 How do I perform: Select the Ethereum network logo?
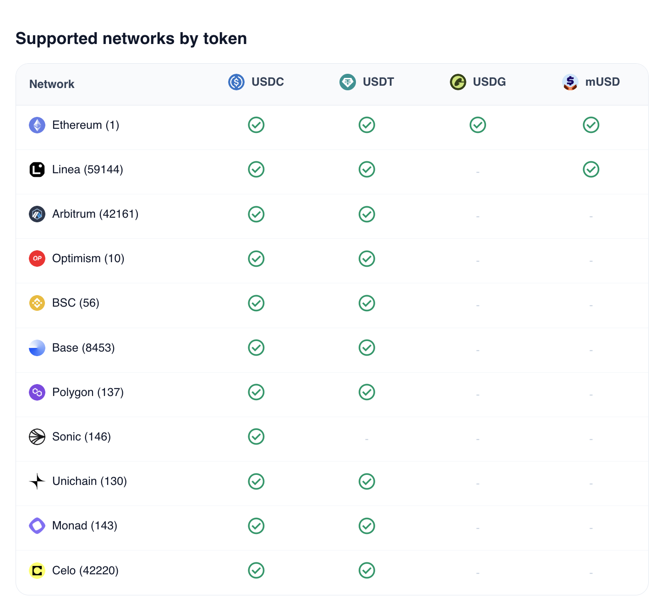click(x=37, y=125)
